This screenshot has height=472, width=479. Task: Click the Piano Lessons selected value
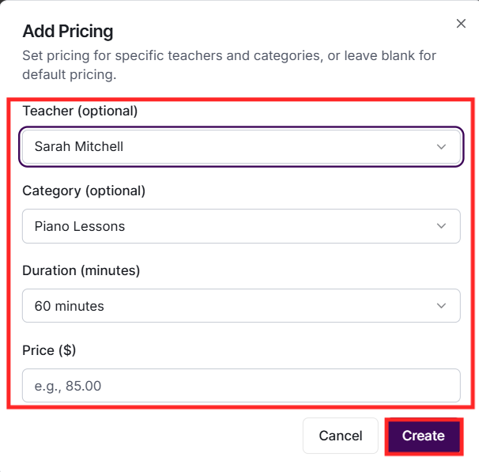click(80, 226)
